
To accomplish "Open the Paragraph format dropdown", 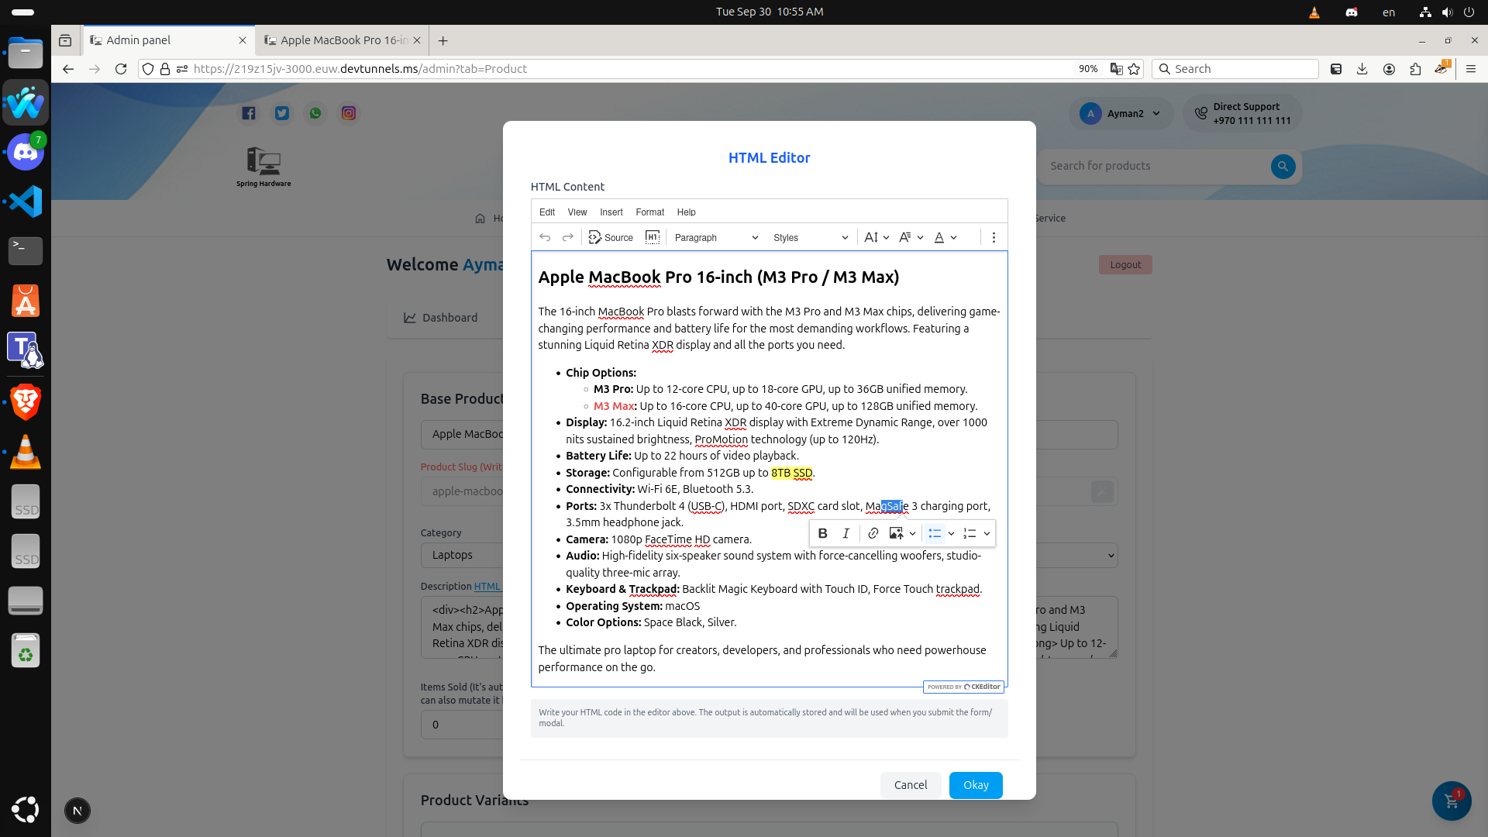I will (x=714, y=237).
